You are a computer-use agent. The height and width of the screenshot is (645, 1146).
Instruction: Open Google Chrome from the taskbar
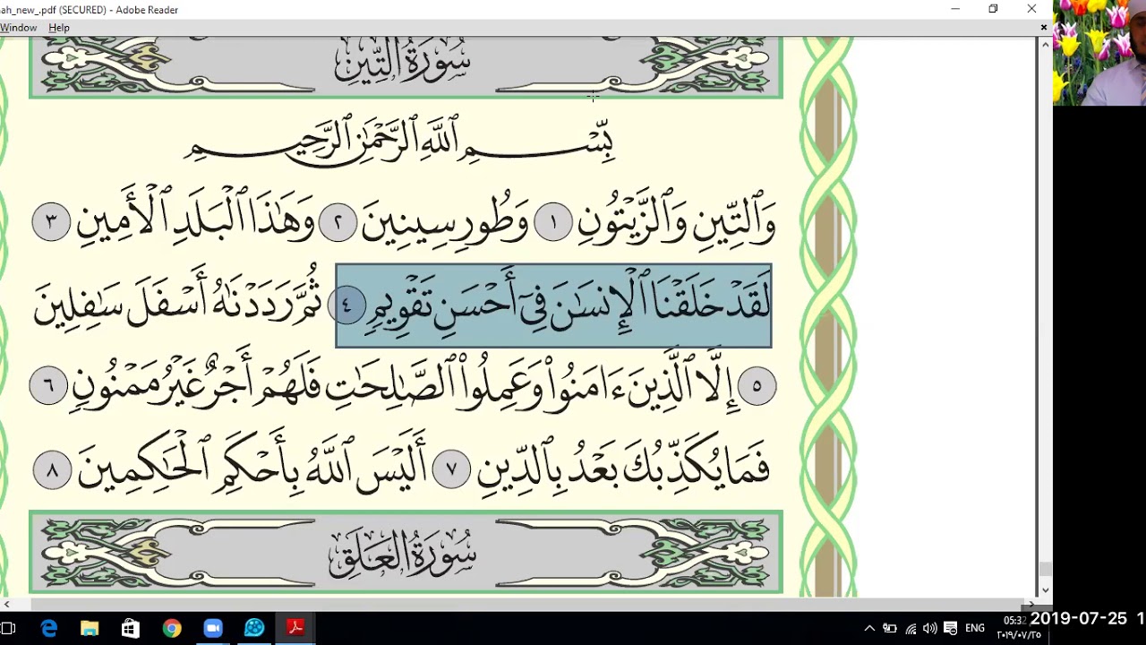tap(172, 629)
